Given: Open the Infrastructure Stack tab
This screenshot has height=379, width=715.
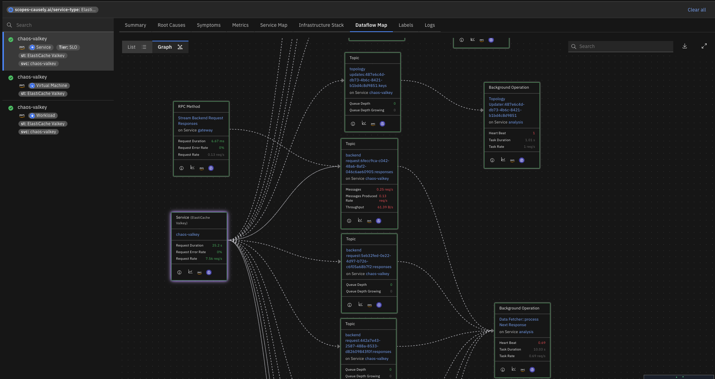Looking at the screenshot, I should coord(321,25).
